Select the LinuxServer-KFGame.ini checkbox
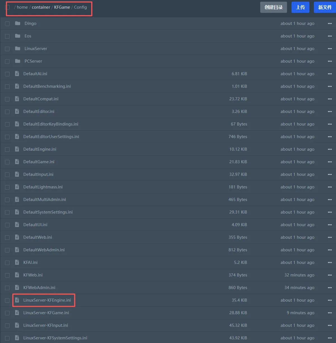Viewport: 336px width, 343px height. (7, 313)
